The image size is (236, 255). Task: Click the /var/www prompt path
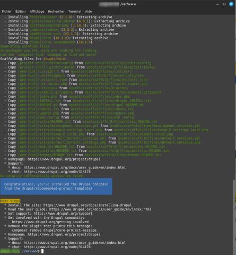(30, 251)
